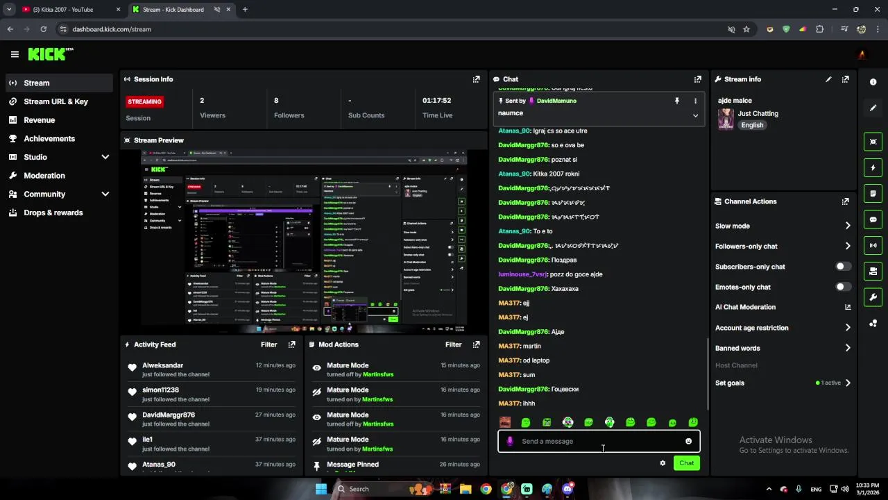Click chat panel vertical scrollbar
Viewport: 888px width, 500px height.
(x=707, y=374)
